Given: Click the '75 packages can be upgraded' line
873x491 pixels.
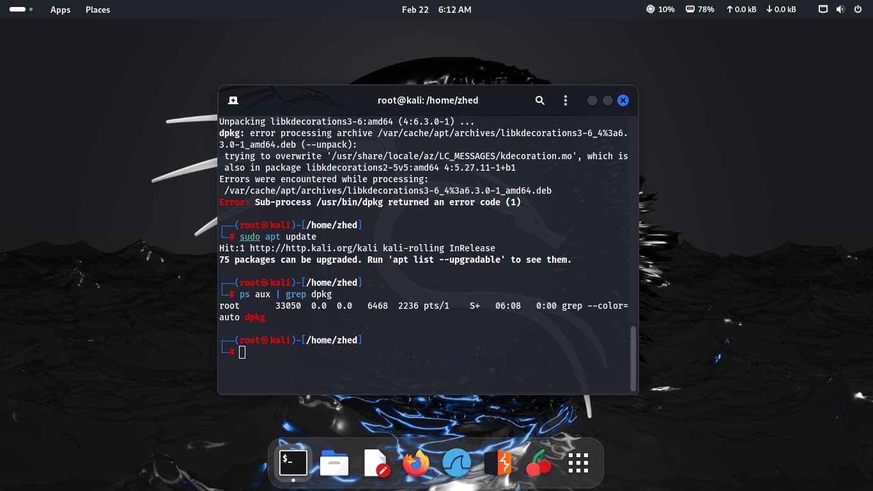Looking at the screenshot, I should point(396,260).
